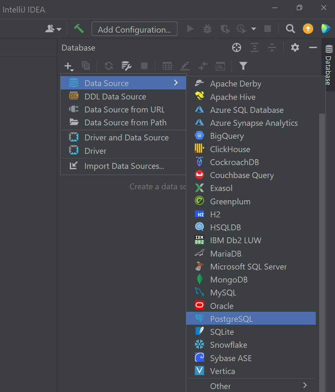
Task: Click the Collapse All icon in Database header
Action: [x=272, y=48]
